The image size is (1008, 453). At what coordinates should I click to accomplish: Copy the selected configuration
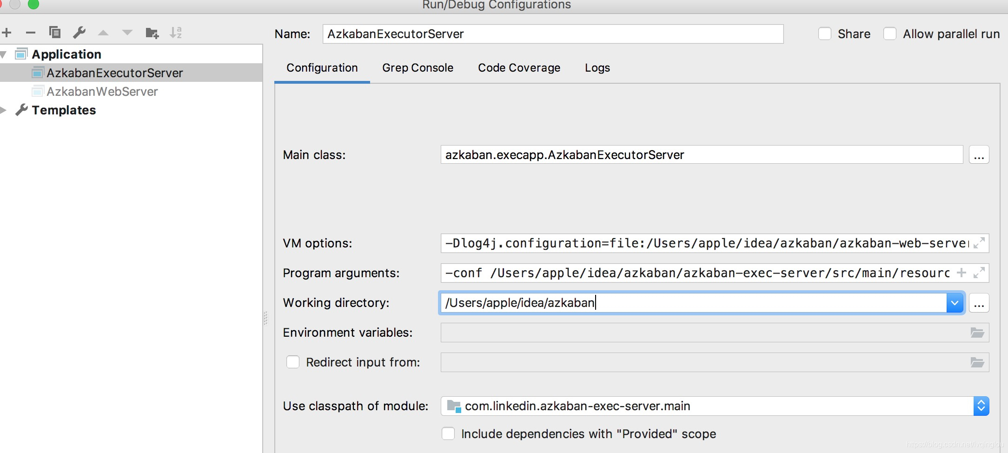55,33
